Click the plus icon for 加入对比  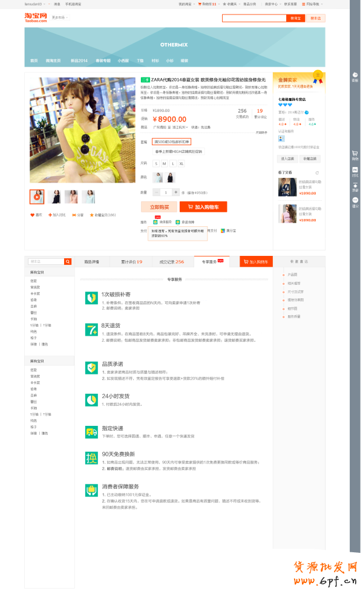pyautogui.click(x=50, y=215)
